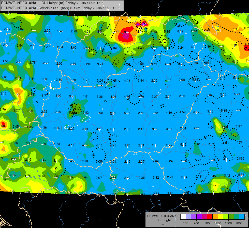This screenshot has height=228, width=249.
Task: Click the grid value '1.76'
Action: pyautogui.click(x=28, y=176)
